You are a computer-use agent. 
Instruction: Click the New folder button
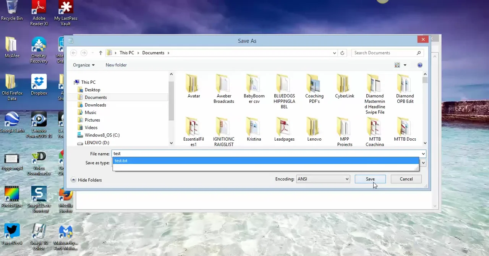click(116, 65)
